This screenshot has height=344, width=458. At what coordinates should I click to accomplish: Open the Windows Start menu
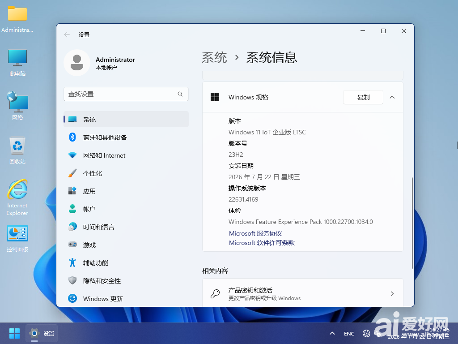(14, 333)
